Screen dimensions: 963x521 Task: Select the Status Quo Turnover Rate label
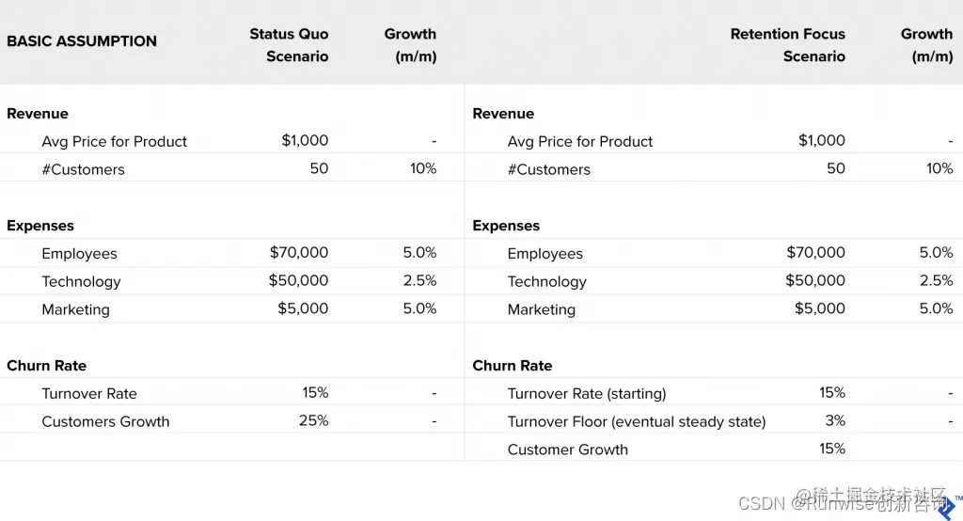click(89, 394)
